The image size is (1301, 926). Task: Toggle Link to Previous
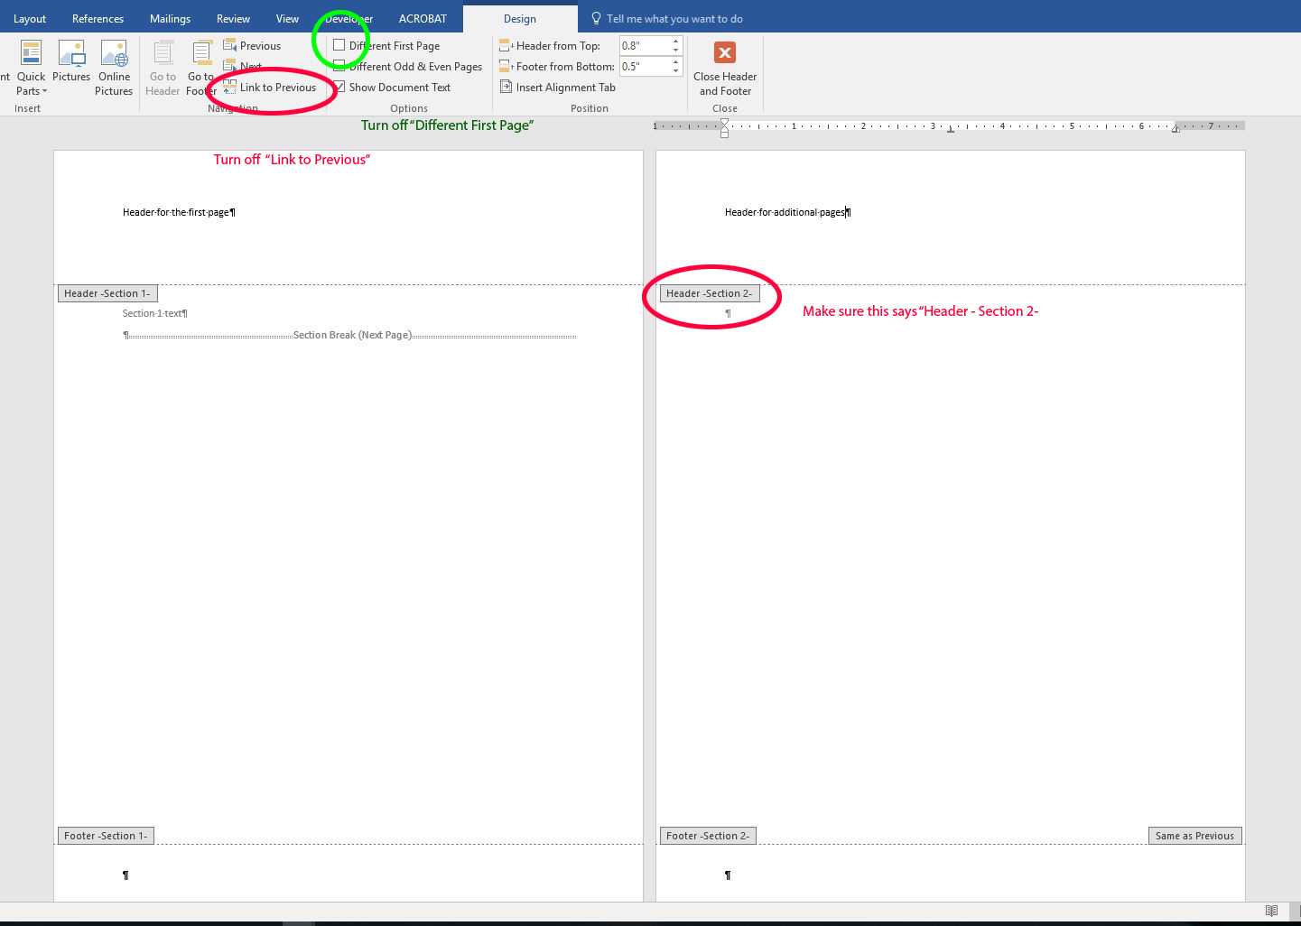[270, 88]
